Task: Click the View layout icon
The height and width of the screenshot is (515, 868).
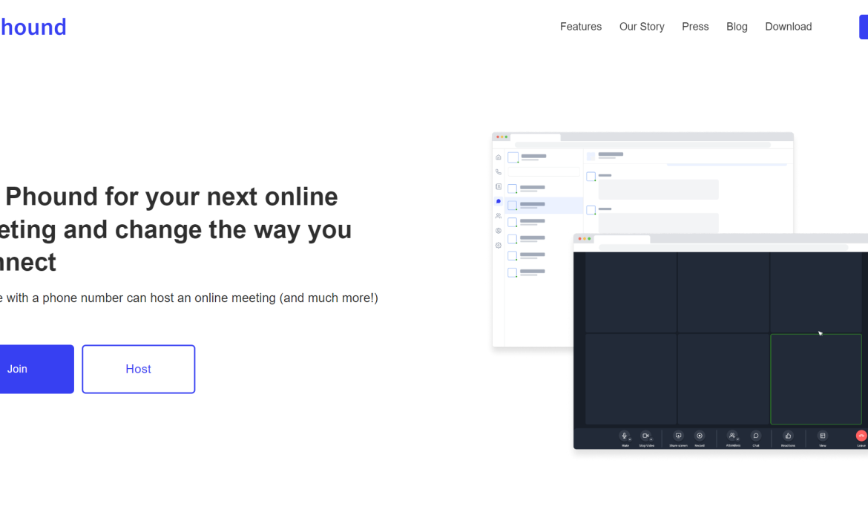Action: click(822, 436)
